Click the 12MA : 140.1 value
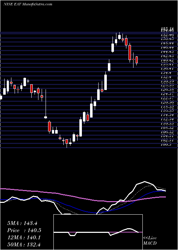Screen dimensions: 178x250 pos(24,237)
